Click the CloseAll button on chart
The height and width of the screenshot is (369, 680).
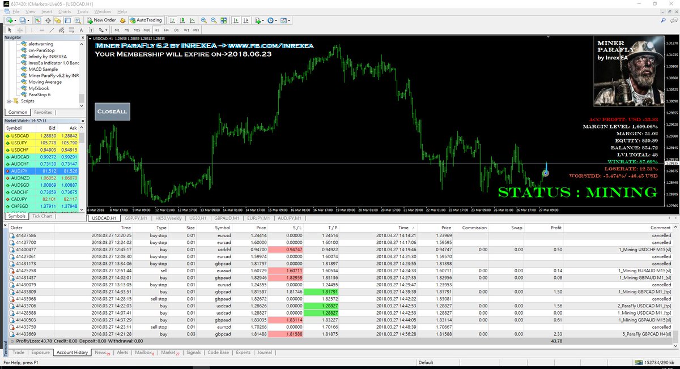coord(112,111)
